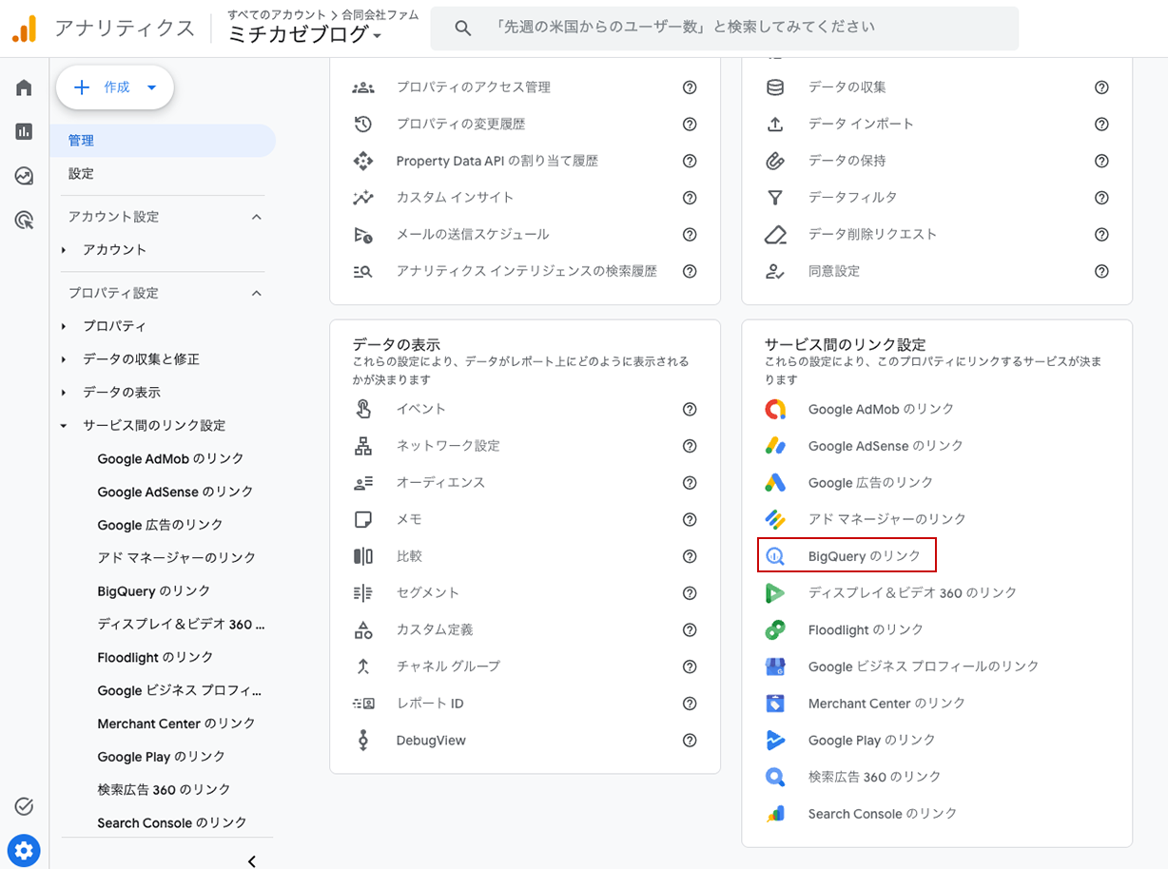Open レポート ID link
This screenshot has height=869, width=1168.
pos(430,704)
